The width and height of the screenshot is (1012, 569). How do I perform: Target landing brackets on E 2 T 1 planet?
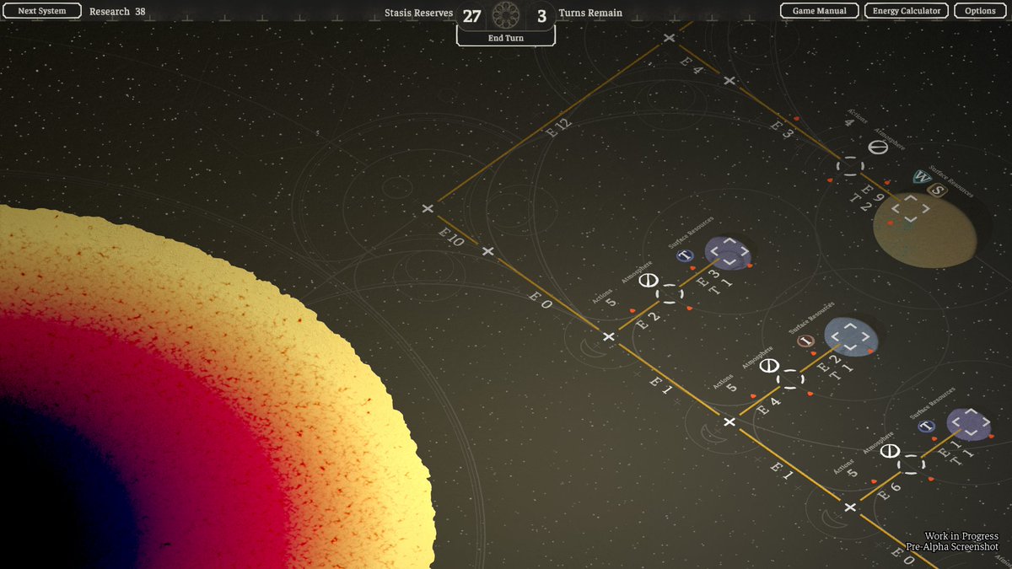point(850,335)
